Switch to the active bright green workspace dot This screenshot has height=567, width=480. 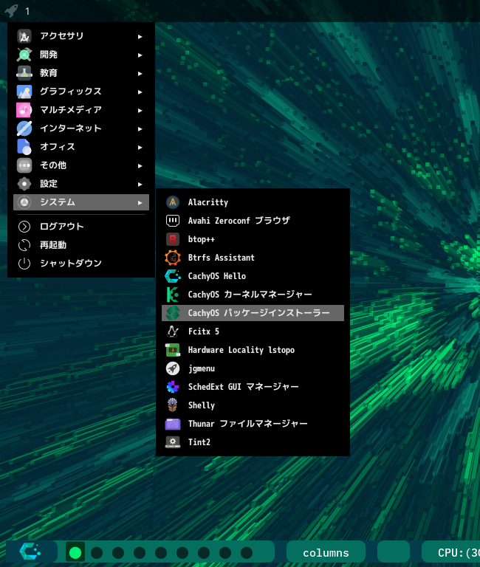coord(75,552)
